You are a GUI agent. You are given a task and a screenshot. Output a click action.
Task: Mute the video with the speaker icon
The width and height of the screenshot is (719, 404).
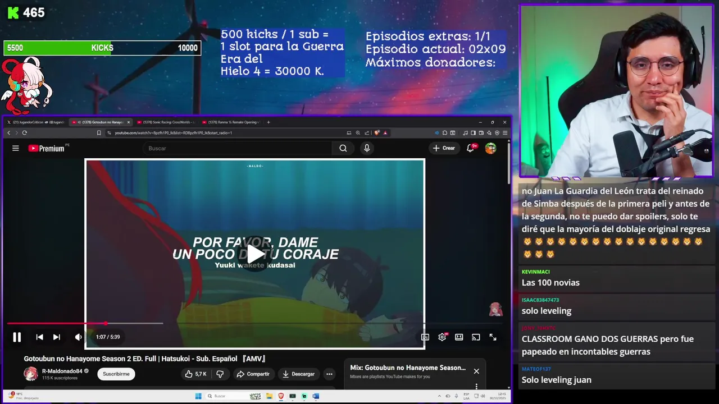(x=78, y=337)
